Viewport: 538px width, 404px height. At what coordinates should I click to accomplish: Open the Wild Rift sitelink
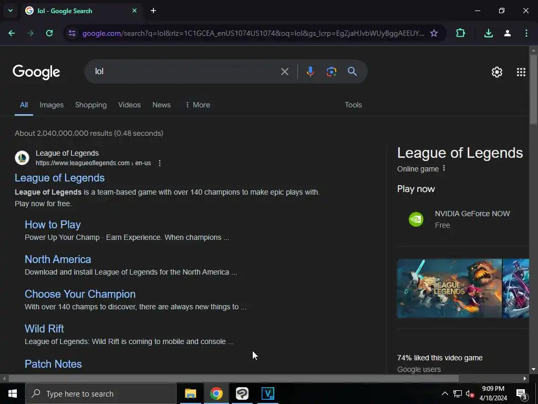pyautogui.click(x=44, y=329)
